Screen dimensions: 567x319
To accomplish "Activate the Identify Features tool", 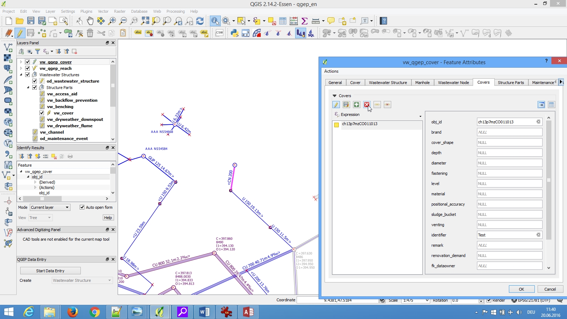I will [215, 21].
